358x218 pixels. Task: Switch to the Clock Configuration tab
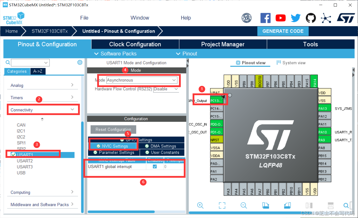(135, 44)
